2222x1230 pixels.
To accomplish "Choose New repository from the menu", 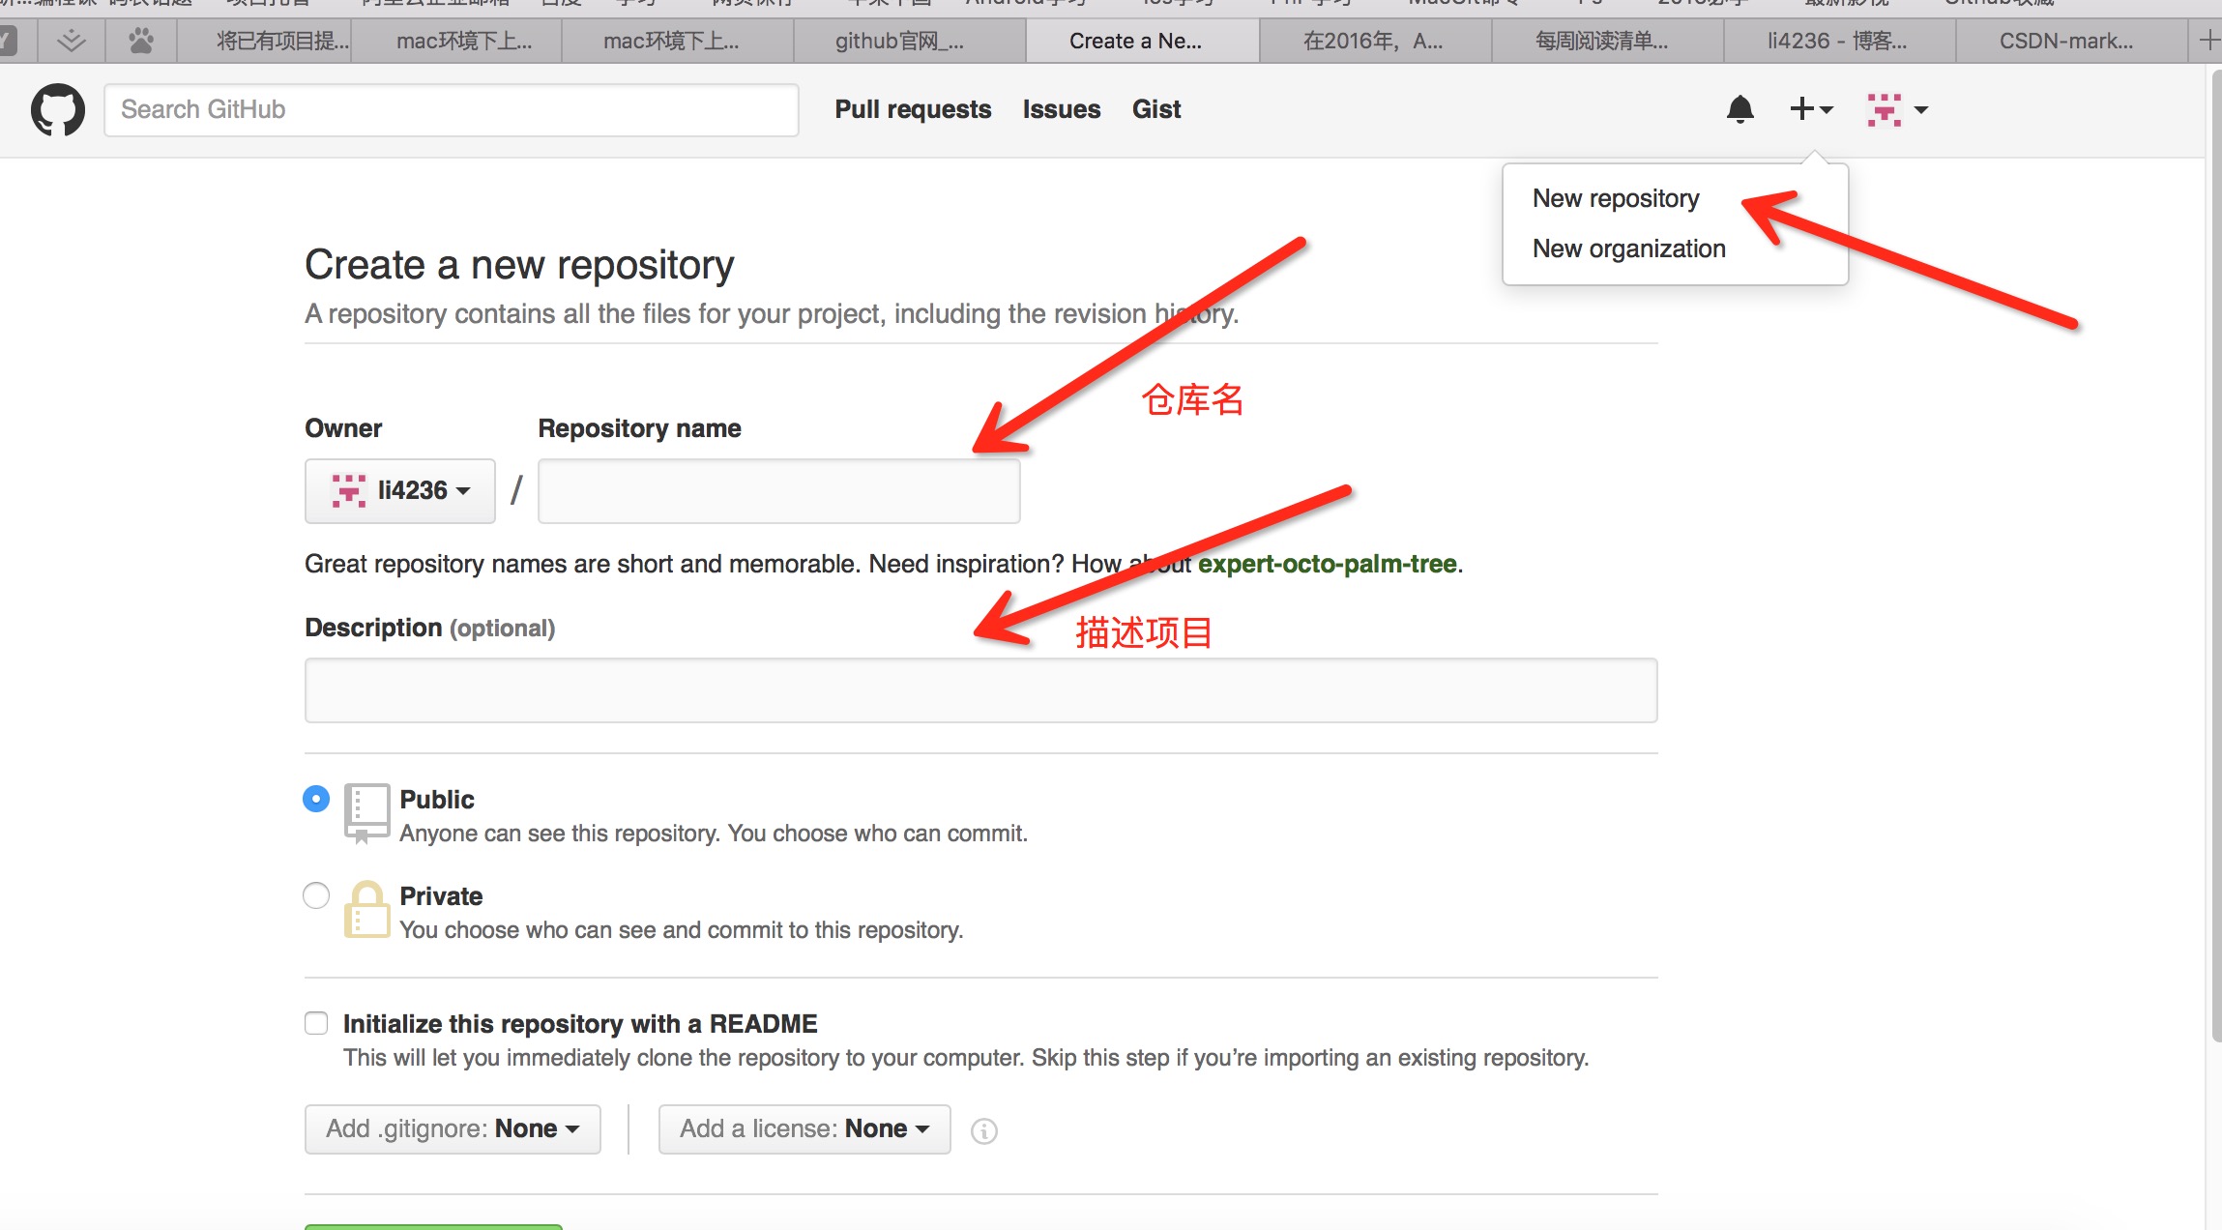I will pos(1616,198).
